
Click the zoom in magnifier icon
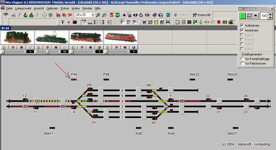98,15
